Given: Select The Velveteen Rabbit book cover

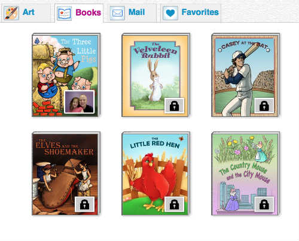Looking at the screenshot, I should [155, 75].
